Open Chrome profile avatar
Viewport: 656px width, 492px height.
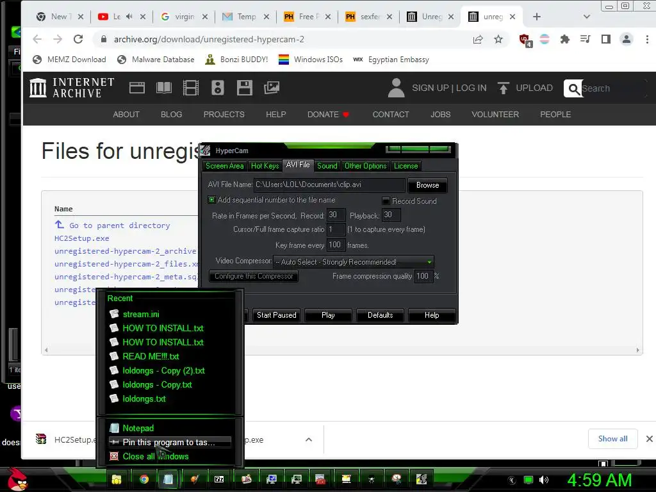(x=627, y=39)
